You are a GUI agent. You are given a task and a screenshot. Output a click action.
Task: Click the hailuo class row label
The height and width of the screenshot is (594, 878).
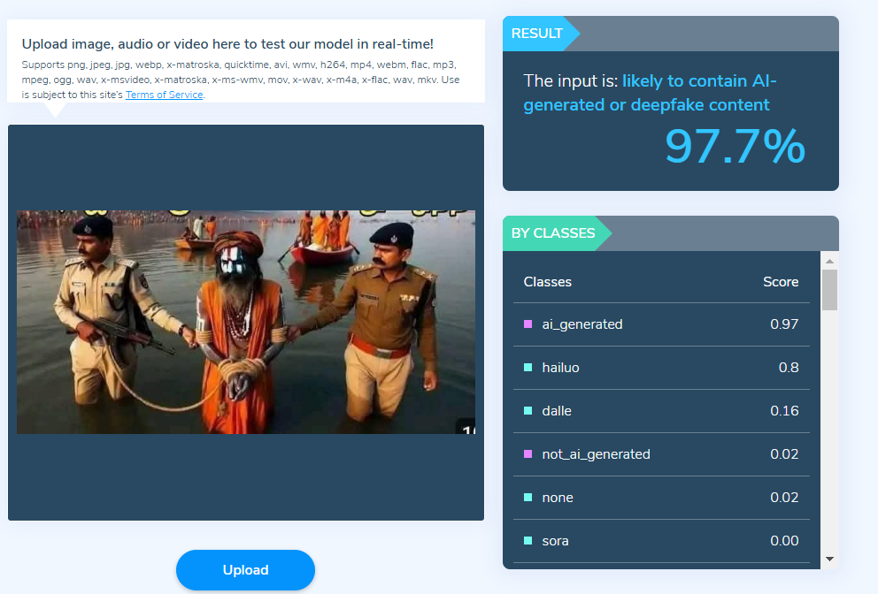(x=560, y=368)
